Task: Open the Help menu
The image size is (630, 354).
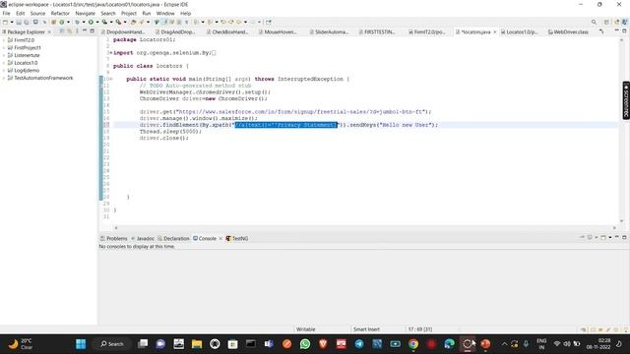Action: pyautogui.click(x=186, y=13)
